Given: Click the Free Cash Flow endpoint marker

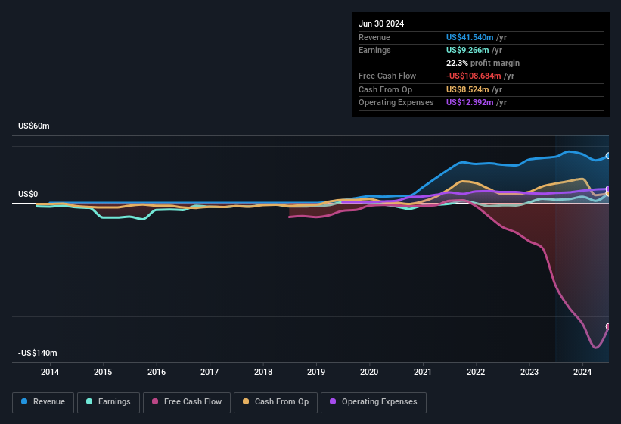Looking at the screenshot, I should (608, 326).
